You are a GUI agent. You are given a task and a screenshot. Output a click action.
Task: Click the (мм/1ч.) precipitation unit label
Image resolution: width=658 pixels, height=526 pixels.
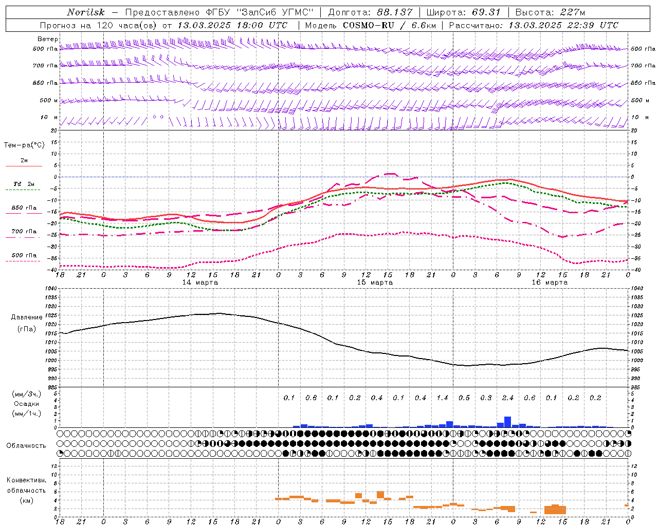(x=27, y=414)
